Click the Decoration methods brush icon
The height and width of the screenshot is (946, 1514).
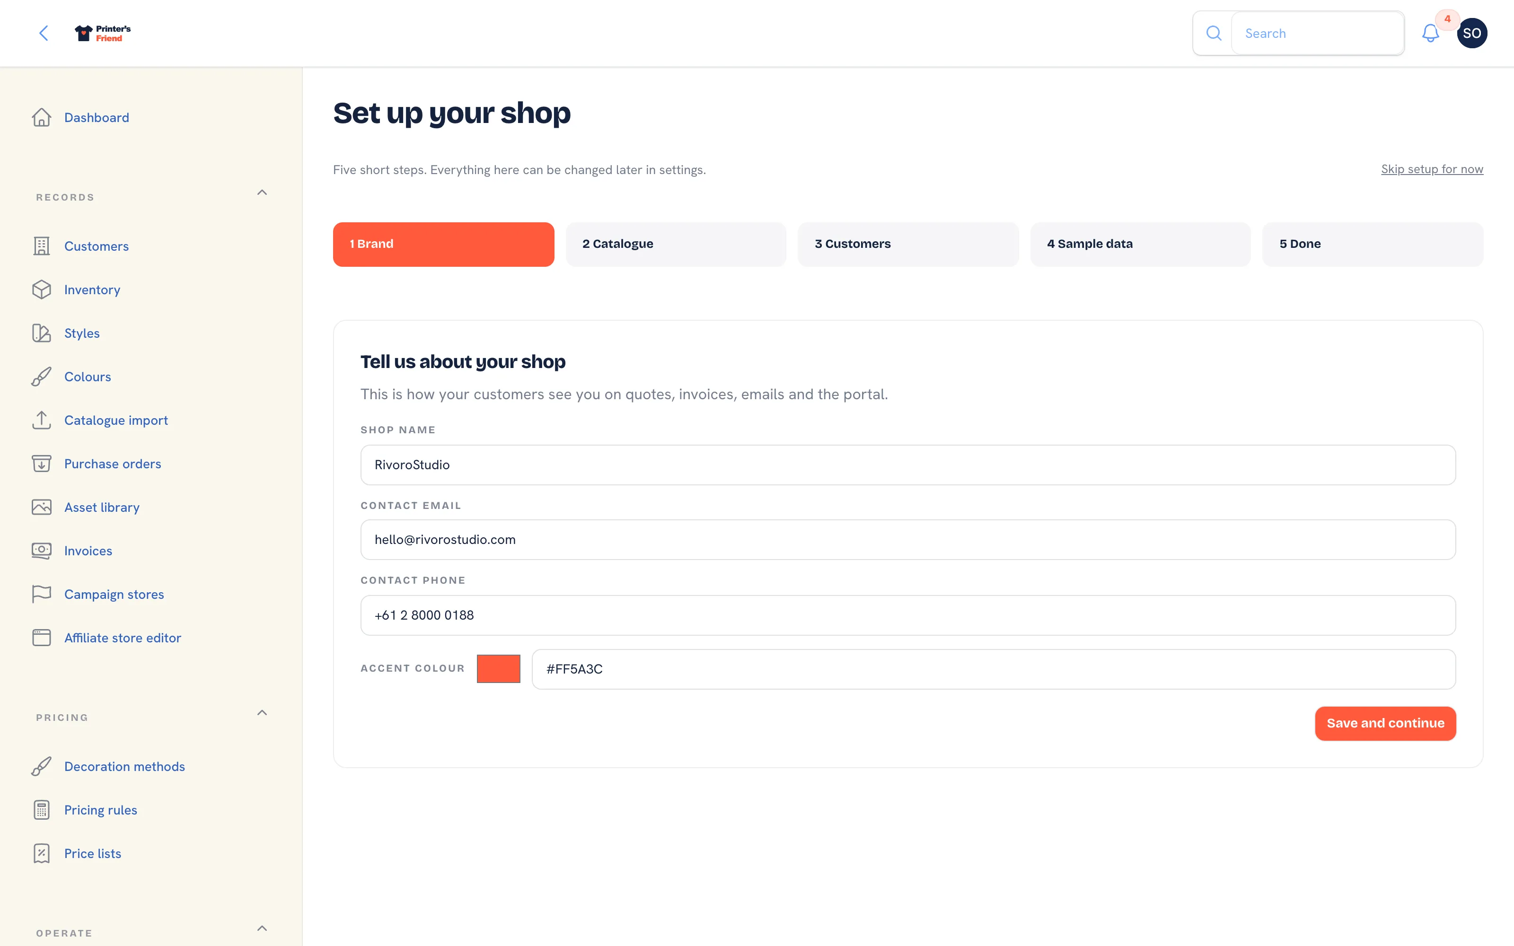pyautogui.click(x=41, y=766)
